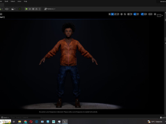Open rotation snap angle value
The height and width of the screenshot is (124, 166).
click(x=138, y=14)
